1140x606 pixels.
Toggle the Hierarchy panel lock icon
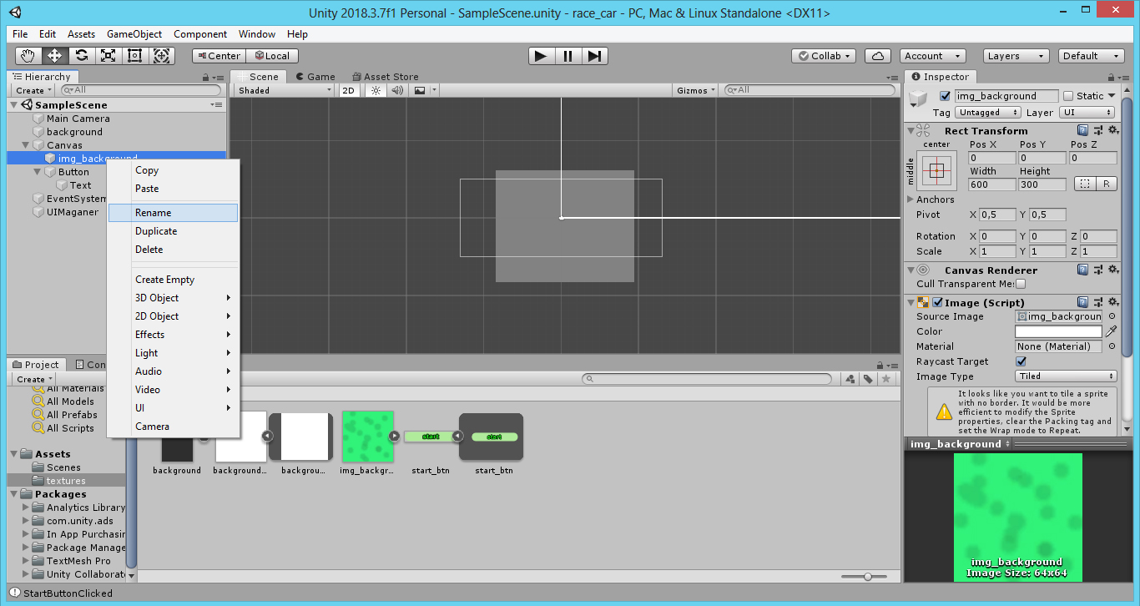207,77
